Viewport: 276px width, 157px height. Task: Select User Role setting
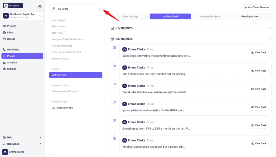(x=57, y=33)
